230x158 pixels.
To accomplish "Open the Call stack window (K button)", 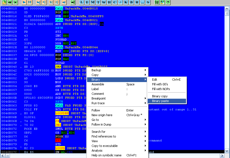I will 126,2.
